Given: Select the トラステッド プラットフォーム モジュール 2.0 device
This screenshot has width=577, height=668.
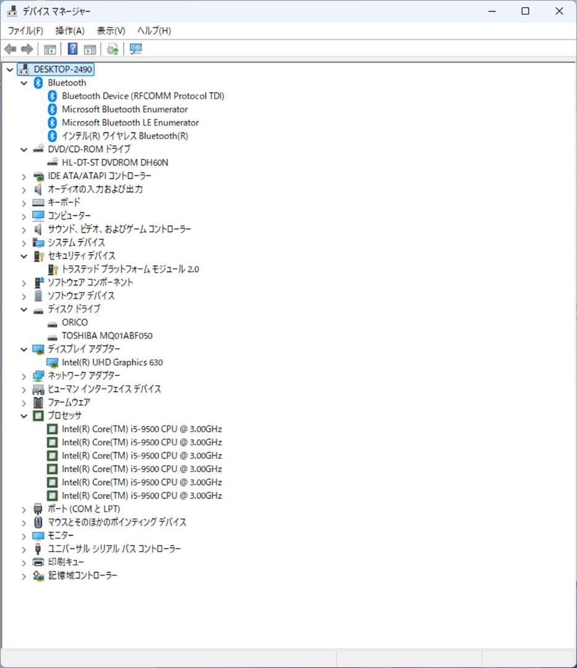Looking at the screenshot, I should coord(130,268).
